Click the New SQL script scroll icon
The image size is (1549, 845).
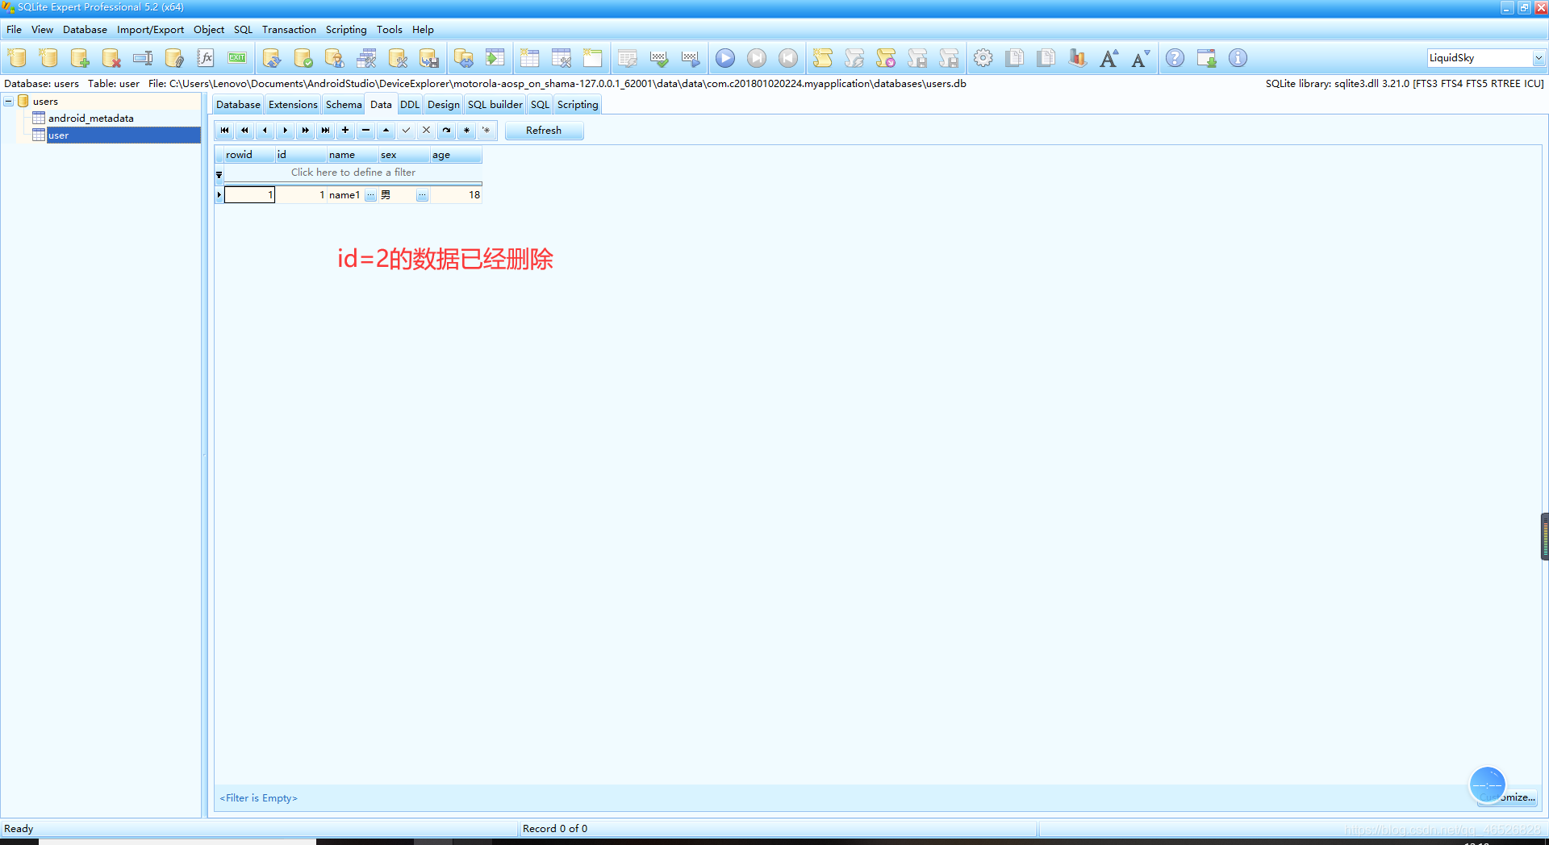coord(823,58)
